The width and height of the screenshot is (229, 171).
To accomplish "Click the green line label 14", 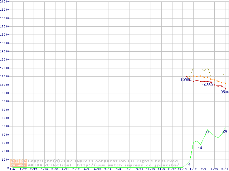I will tap(200, 148).
